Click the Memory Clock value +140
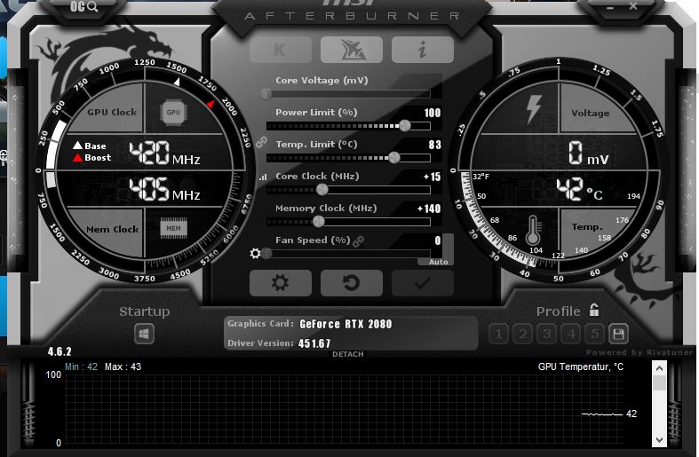Screen dimensions: 699x457 (x=429, y=209)
